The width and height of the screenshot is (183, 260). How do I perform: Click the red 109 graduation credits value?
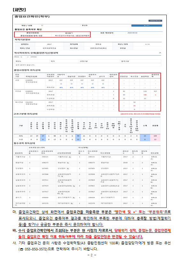coord(145,95)
